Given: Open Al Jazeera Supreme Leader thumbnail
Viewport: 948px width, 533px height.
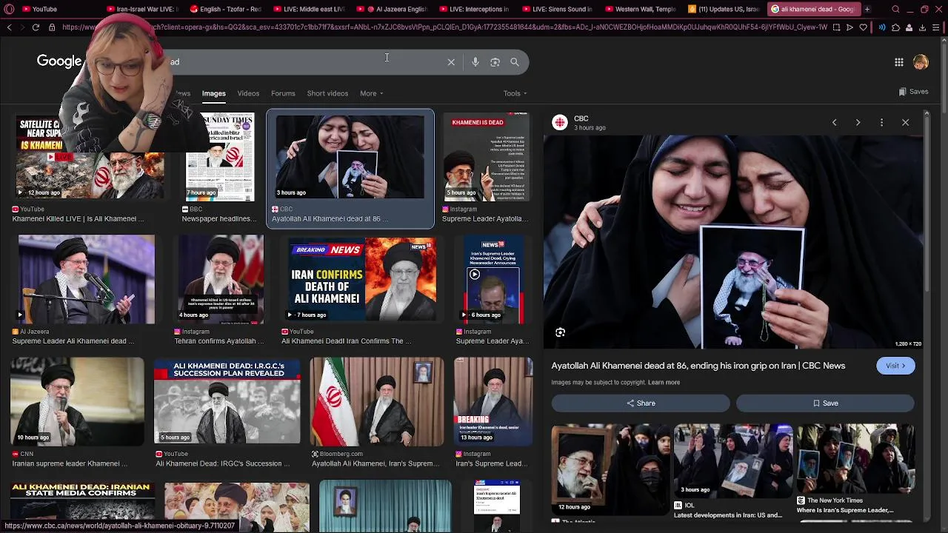Looking at the screenshot, I should click(x=87, y=280).
